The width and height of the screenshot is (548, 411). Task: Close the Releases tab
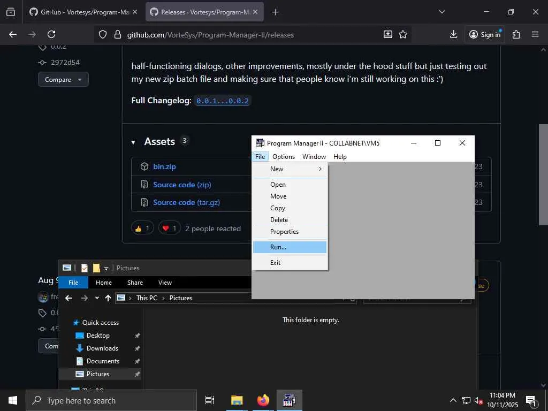tap(255, 12)
